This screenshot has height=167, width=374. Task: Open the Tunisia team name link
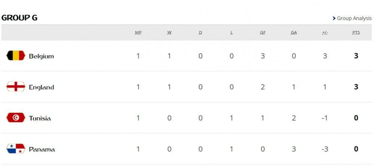point(40,118)
